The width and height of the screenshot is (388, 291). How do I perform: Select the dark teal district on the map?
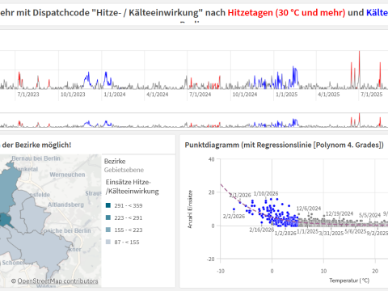click(x=5, y=220)
